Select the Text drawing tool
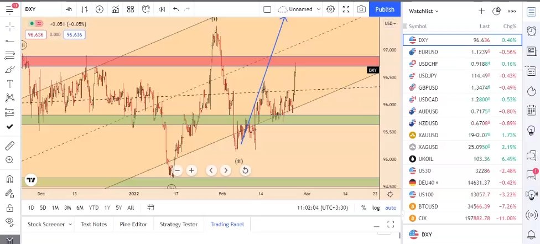Screen dimensions: 540x244 pos(9,84)
